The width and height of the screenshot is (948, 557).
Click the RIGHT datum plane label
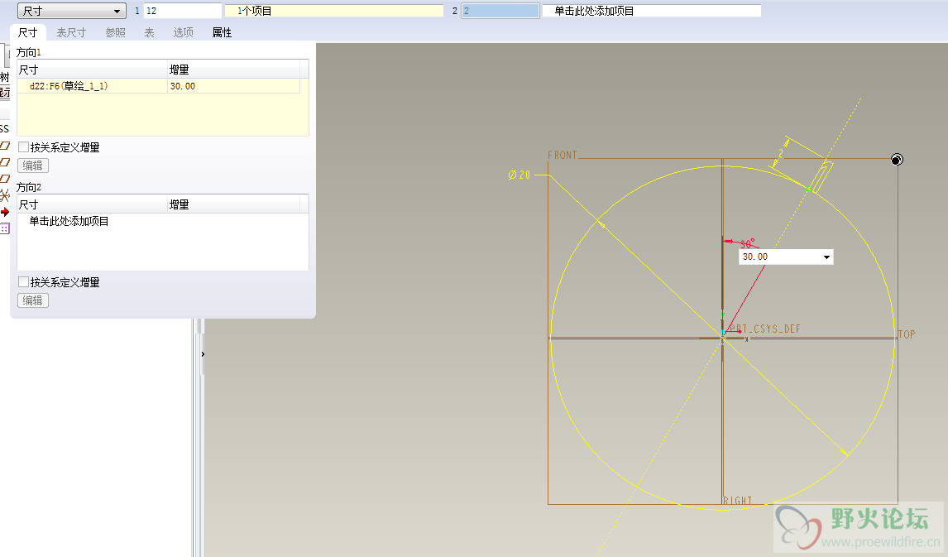738,501
